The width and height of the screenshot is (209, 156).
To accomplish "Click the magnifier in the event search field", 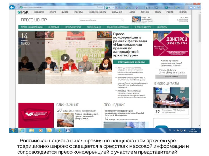I will coord(122,20).
